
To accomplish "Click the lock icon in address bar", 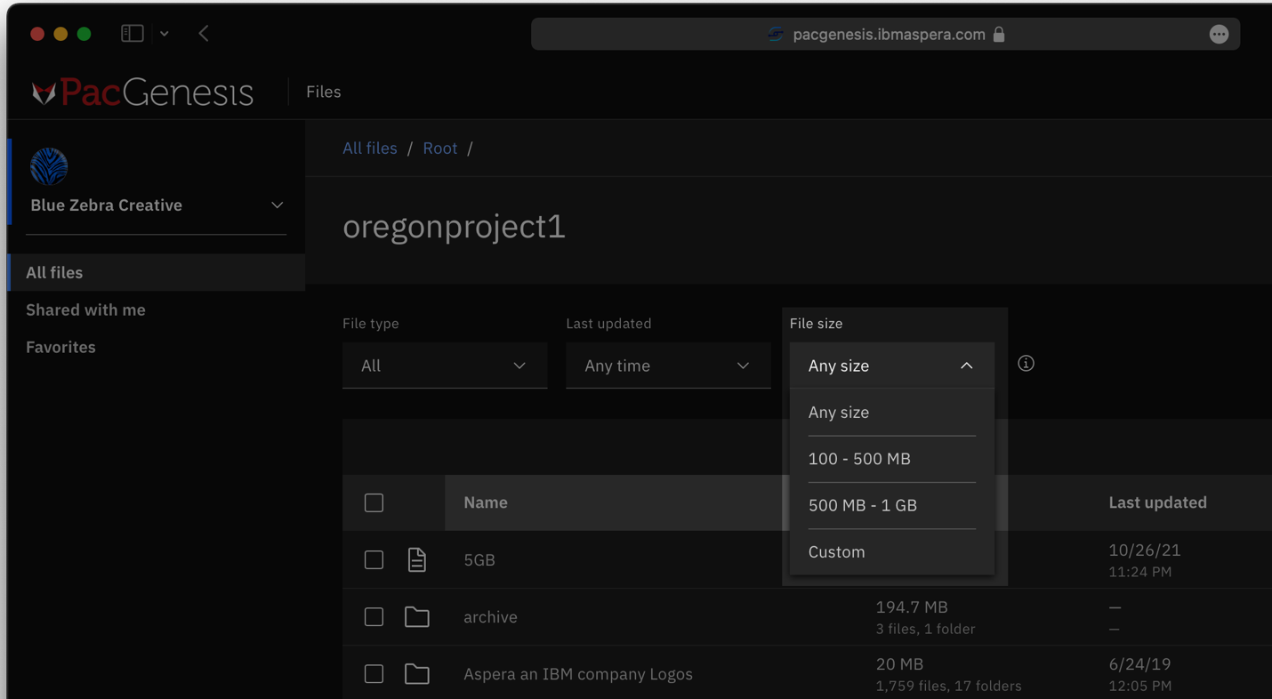I will coord(999,35).
